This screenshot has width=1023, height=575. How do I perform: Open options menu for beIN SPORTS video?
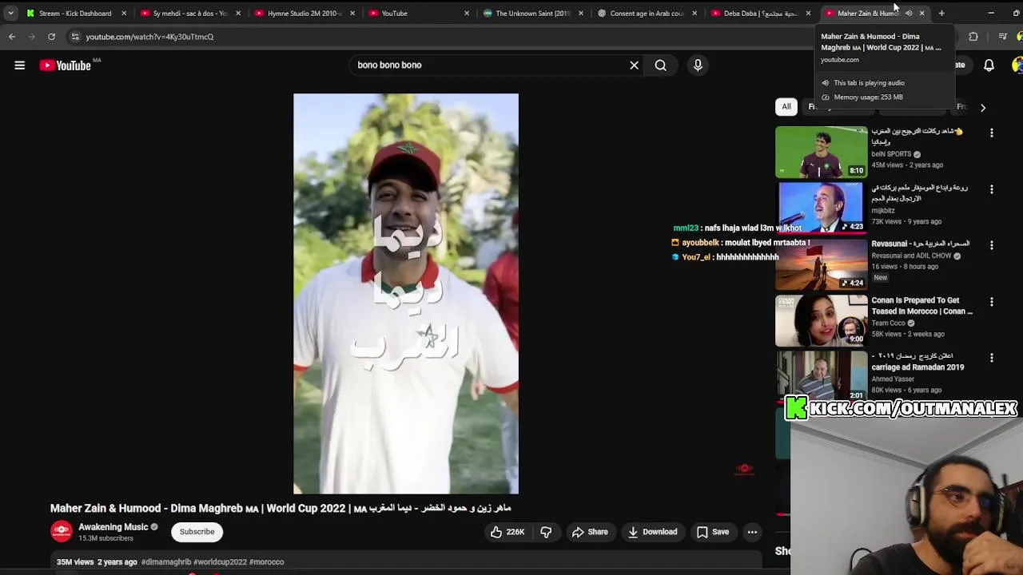(992, 133)
